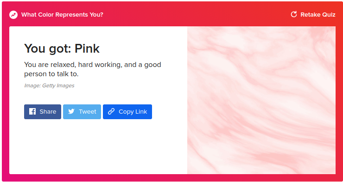Click the "person to talk to." line
Viewport: 343px width, 182px height.
pyautogui.click(x=51, y=74)
